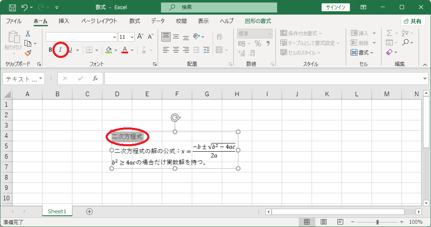Toggle middle vertical alignment
431x227 pixels.
tap(176, 36)
